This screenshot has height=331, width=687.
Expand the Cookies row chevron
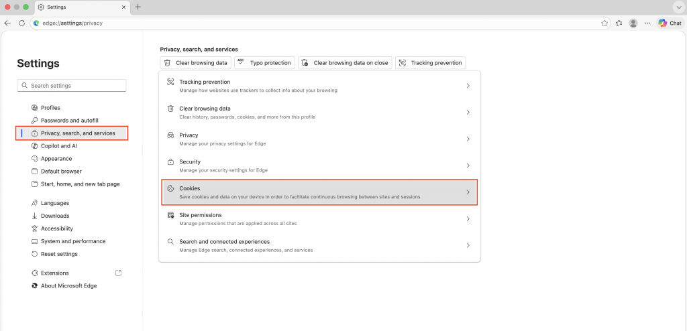(x=468, y=192)
